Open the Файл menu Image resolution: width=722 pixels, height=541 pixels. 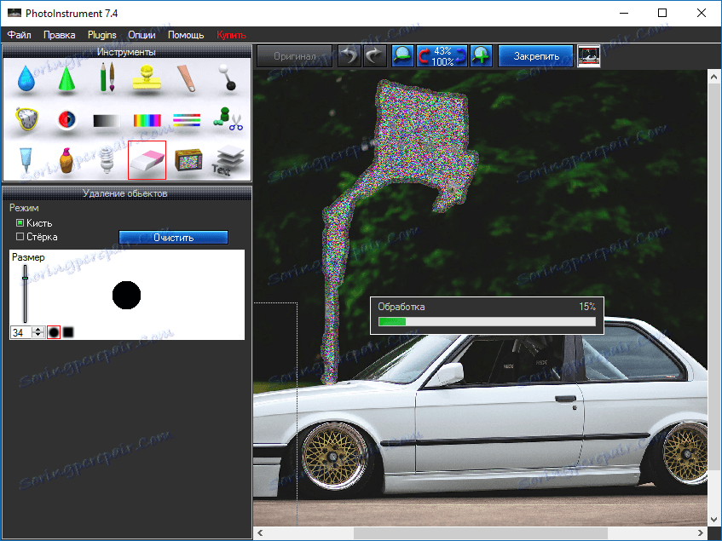pyautogui.click(x=20, y=35)
